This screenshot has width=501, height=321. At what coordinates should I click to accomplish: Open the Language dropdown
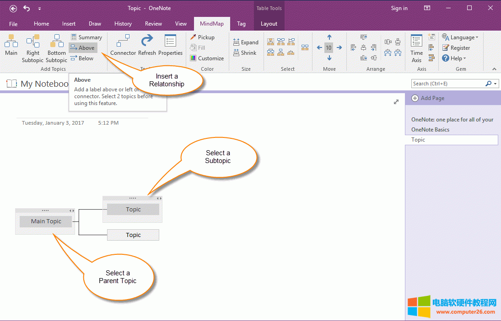point(460,37)
